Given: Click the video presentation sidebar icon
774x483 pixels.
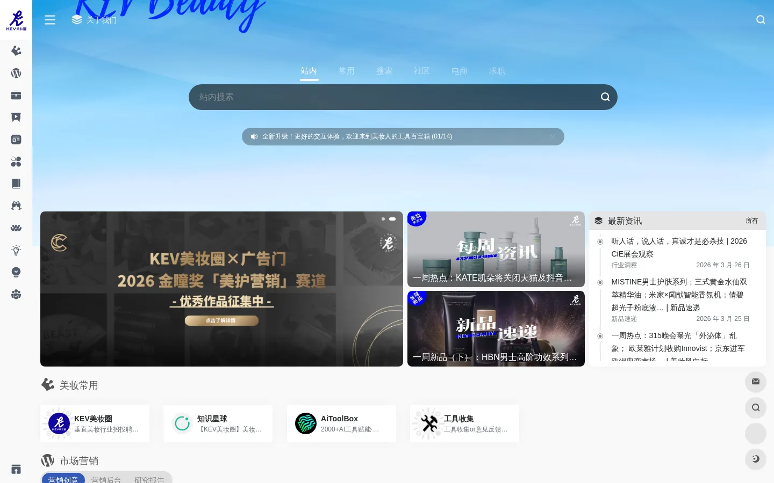Looking at the screenshot, I should pyautogui.click(x=16, y=117).
